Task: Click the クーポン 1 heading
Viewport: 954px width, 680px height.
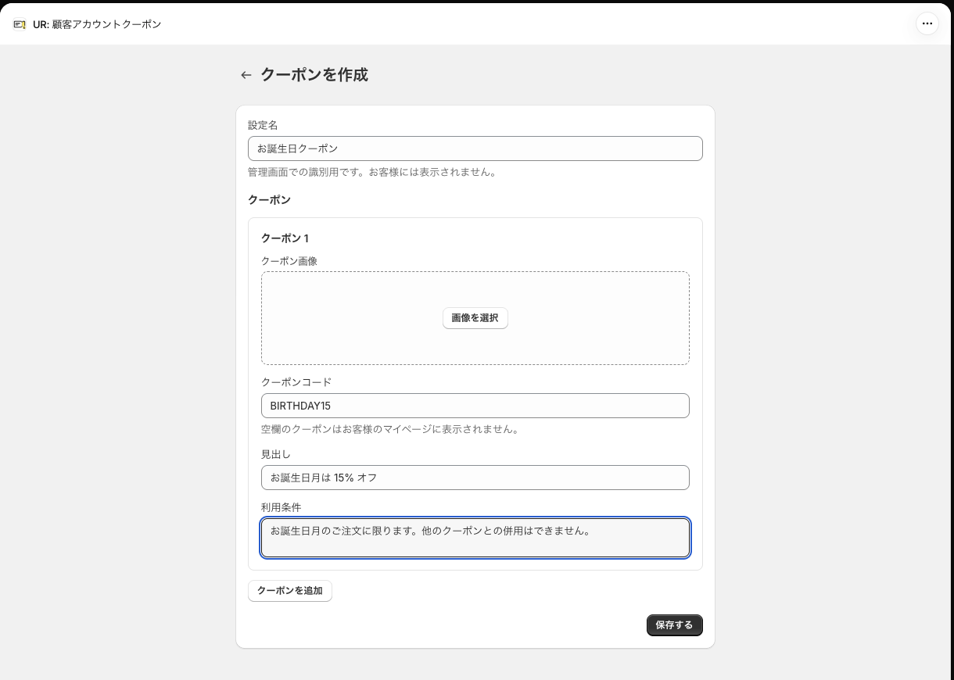Action: coord(285,238)
